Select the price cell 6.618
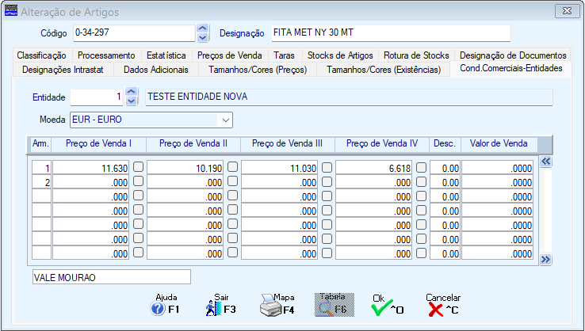The width and height of the screenshot is (585, 331). pyautogui.click(x=373, y=168)
